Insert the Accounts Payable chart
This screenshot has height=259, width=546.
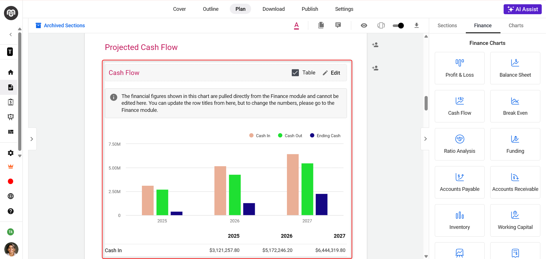[x=460, y=182]
